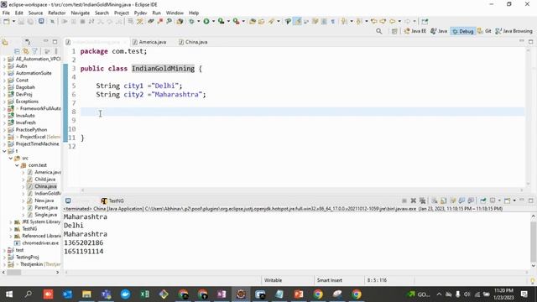Open the Navigate menu
The image size is (537, 302).
(x=81, y=13)
